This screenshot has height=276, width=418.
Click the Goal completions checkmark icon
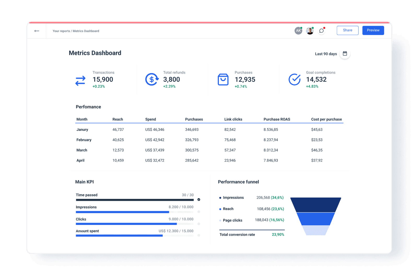coord(294,79)
